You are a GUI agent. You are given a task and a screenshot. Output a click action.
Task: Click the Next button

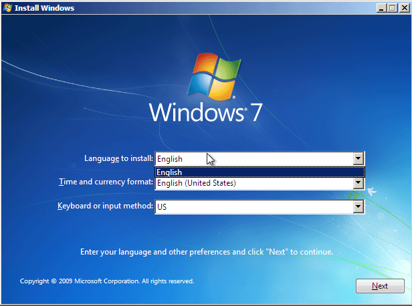pos(380,286)
